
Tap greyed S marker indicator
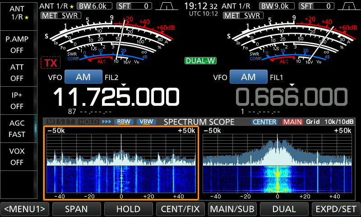pyautogui.click(x=60, y=122)
